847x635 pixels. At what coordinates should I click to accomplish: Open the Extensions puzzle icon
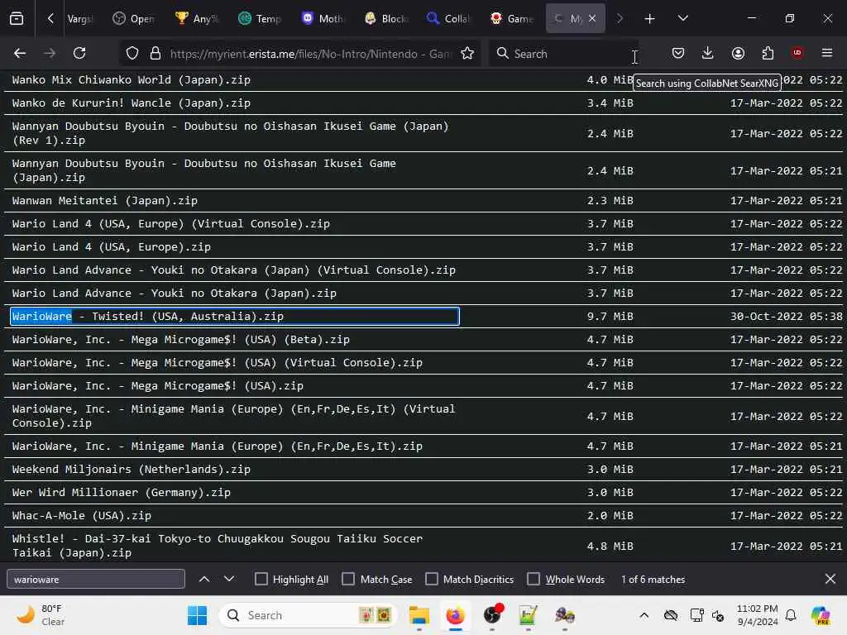pyautogui.click(x=768, y=53)
